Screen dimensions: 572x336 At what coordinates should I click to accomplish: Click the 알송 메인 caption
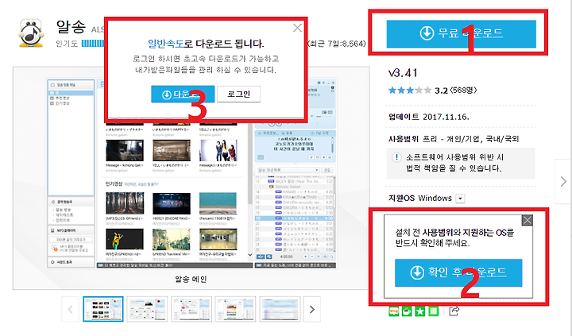(x=191, y=280)
